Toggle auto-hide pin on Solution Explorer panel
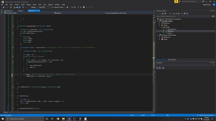Image resolution: width=216 pixels, height=121 pixels. [x=212, y=11]
